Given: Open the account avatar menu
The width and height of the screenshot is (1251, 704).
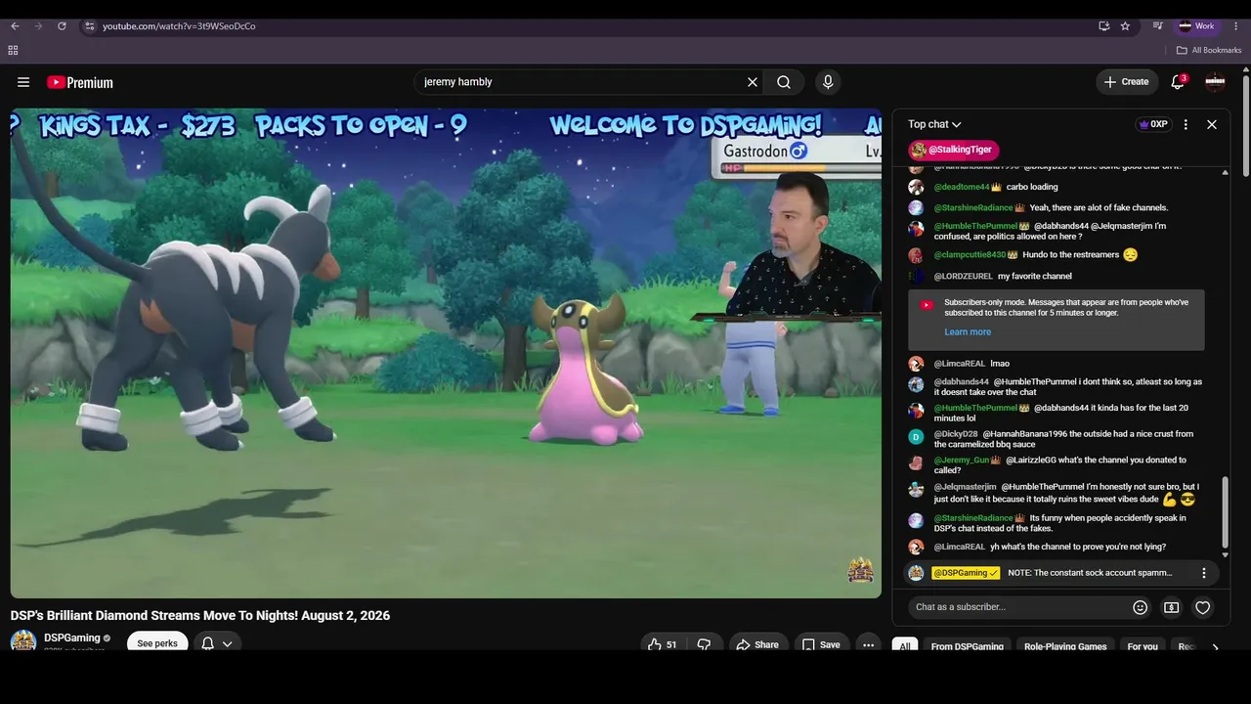Looking at the screenshot, I should click(x=1215, y=82).
